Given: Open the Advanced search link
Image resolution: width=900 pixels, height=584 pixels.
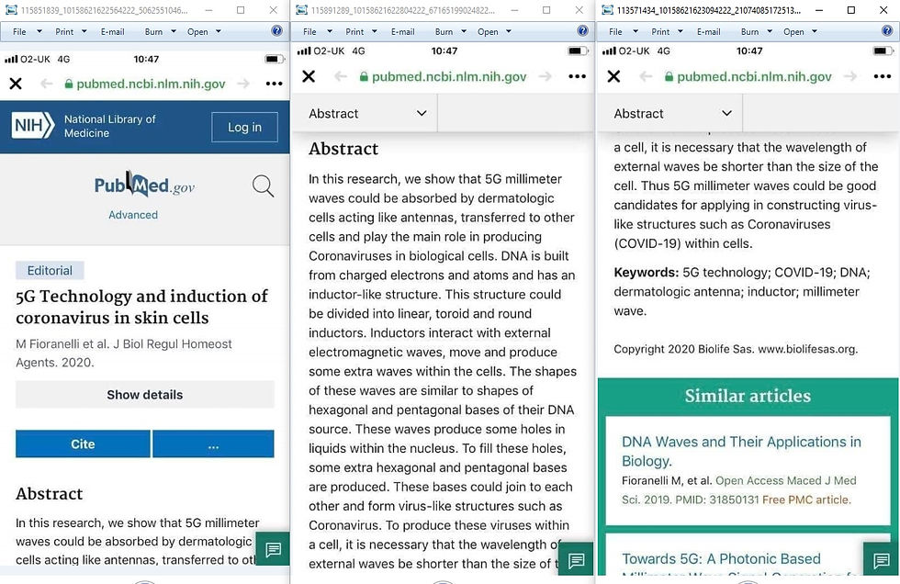Looking at the screenshot, I should point(133,215).
